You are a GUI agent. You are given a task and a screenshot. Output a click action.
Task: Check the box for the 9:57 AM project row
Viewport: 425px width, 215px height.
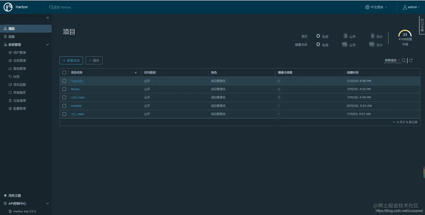click(64, 114)
